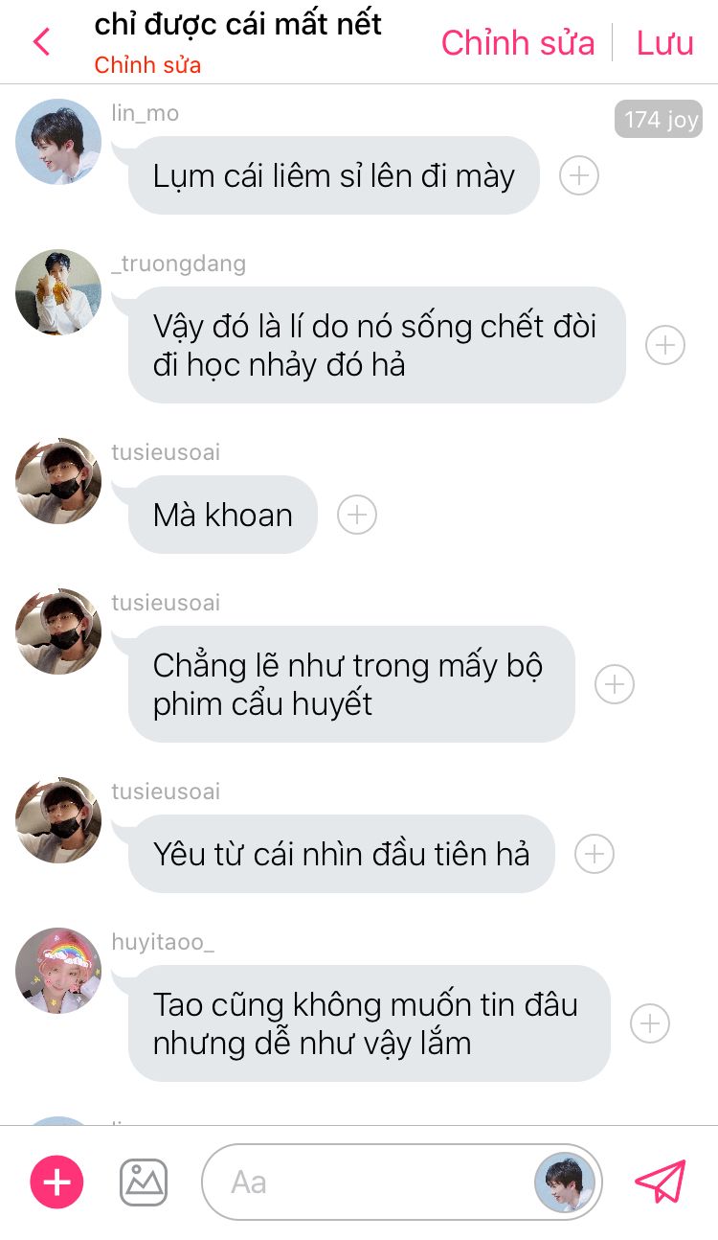Open red Chỉnh sửa link under title
The image size is (718, 1240).
point(147,65)
